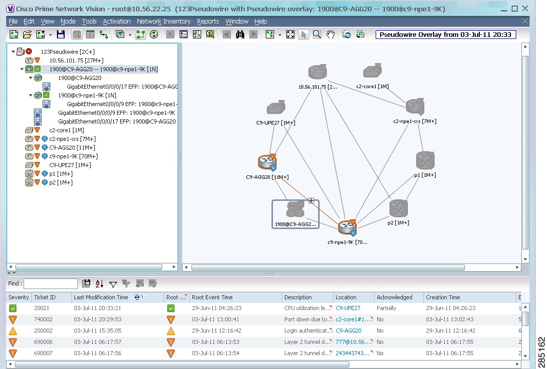This screenshot has width=547, height=369.
Task: Open the map layout dropdown arrow
Action: (x=280, y=35)
